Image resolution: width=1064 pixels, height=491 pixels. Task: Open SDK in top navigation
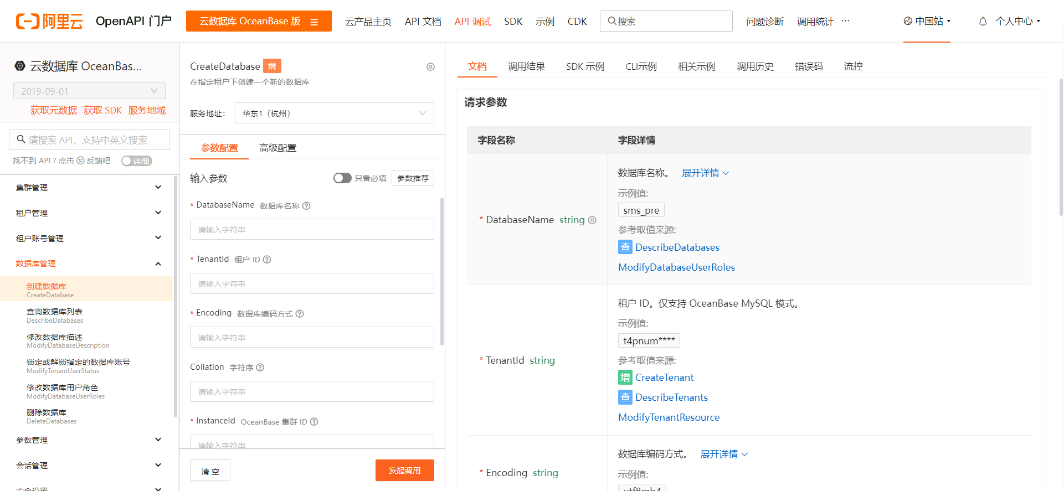pos(513,22)
